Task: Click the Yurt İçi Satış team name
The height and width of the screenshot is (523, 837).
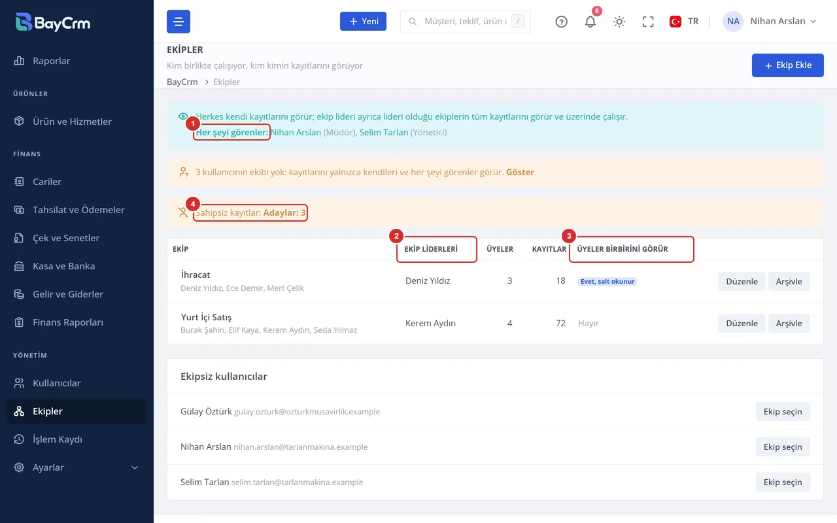Action: coord(206,317)
